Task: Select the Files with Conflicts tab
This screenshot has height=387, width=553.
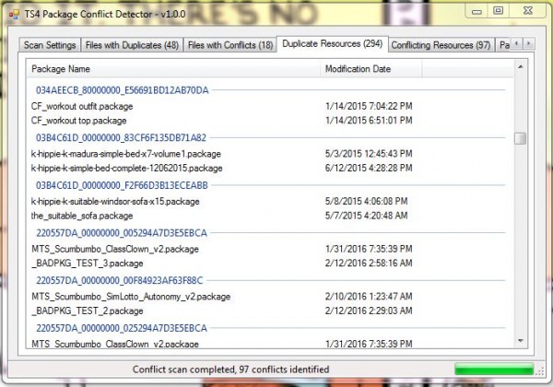Action: click(x=229, y=44)
